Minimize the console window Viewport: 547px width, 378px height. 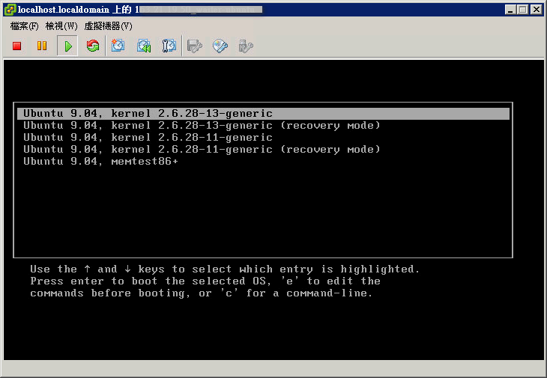(510, 10)
